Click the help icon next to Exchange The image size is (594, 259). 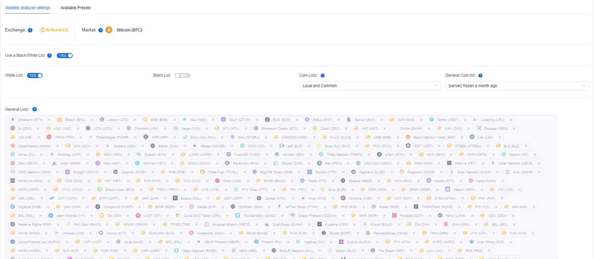30,30
